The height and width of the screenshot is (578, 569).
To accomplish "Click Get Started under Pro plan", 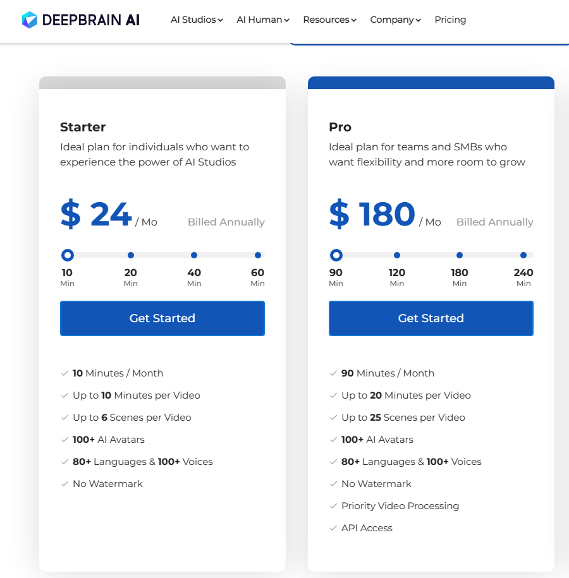I will tap(431, 318).
